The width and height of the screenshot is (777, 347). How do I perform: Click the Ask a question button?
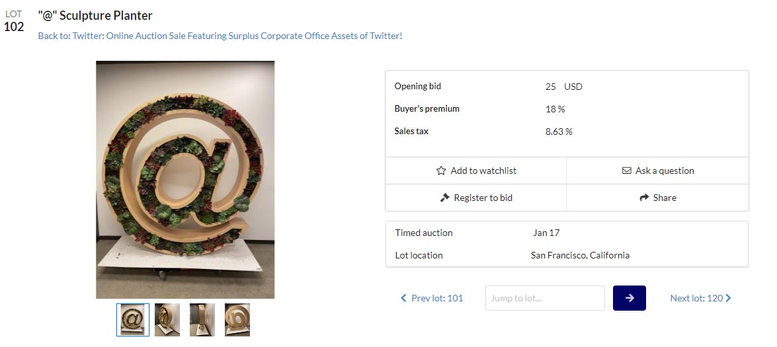tap(658, 171)
